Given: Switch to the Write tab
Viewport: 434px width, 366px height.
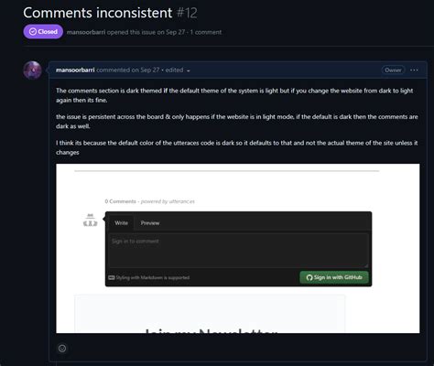Looking at the screenshot, I should (122, 223).
